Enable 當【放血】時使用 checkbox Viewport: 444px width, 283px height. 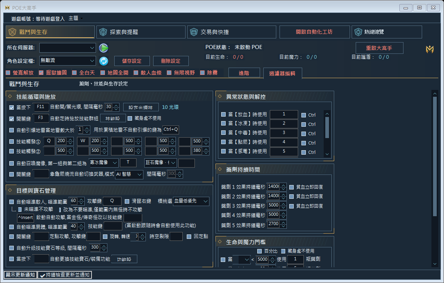coord(223,114)
